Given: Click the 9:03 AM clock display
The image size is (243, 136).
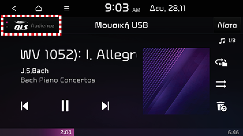Looking at the screenshot, I should pyautogui.click(x=122, y=8).
